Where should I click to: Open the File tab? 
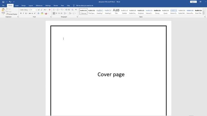[x=3, y=5]
